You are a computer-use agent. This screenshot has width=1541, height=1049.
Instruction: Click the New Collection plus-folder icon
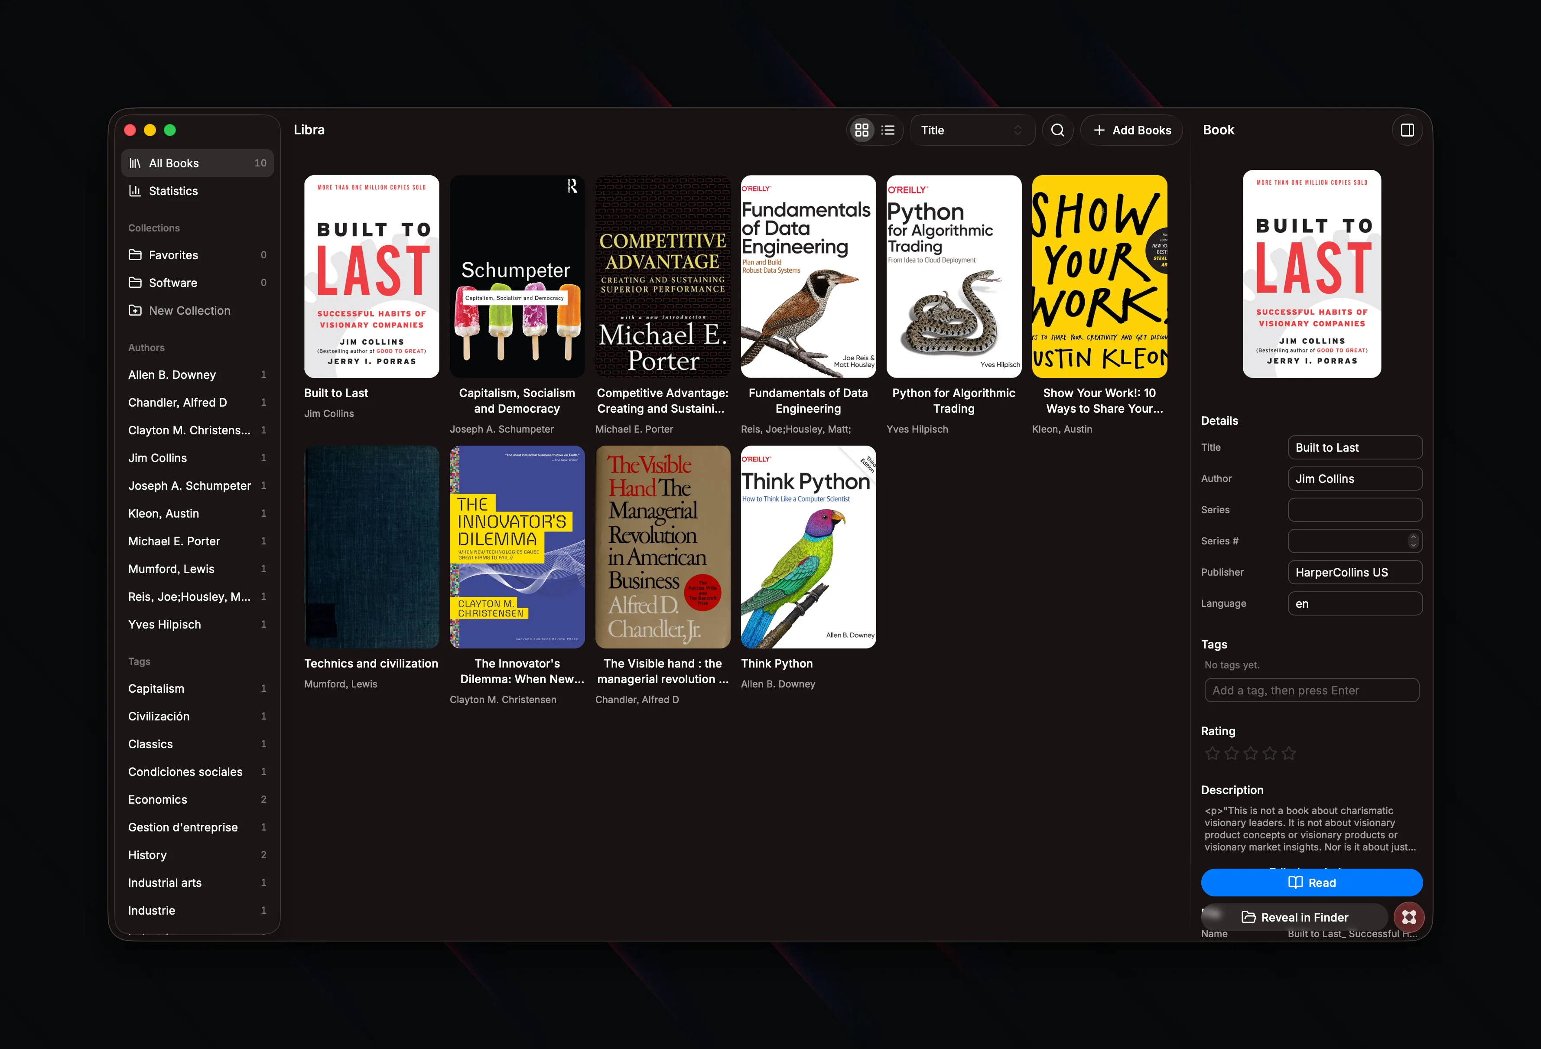coord(135,311)
